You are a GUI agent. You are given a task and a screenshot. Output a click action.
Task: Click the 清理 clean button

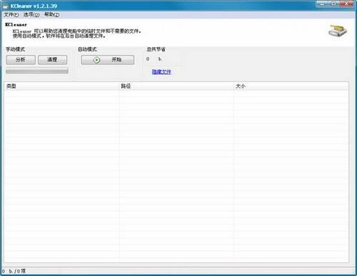[52, 60]
